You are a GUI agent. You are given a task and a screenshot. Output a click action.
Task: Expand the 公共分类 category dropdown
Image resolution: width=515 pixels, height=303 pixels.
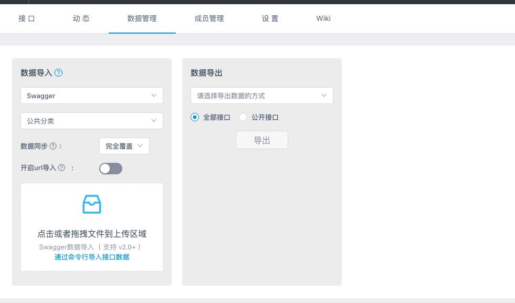coord(92,121)
